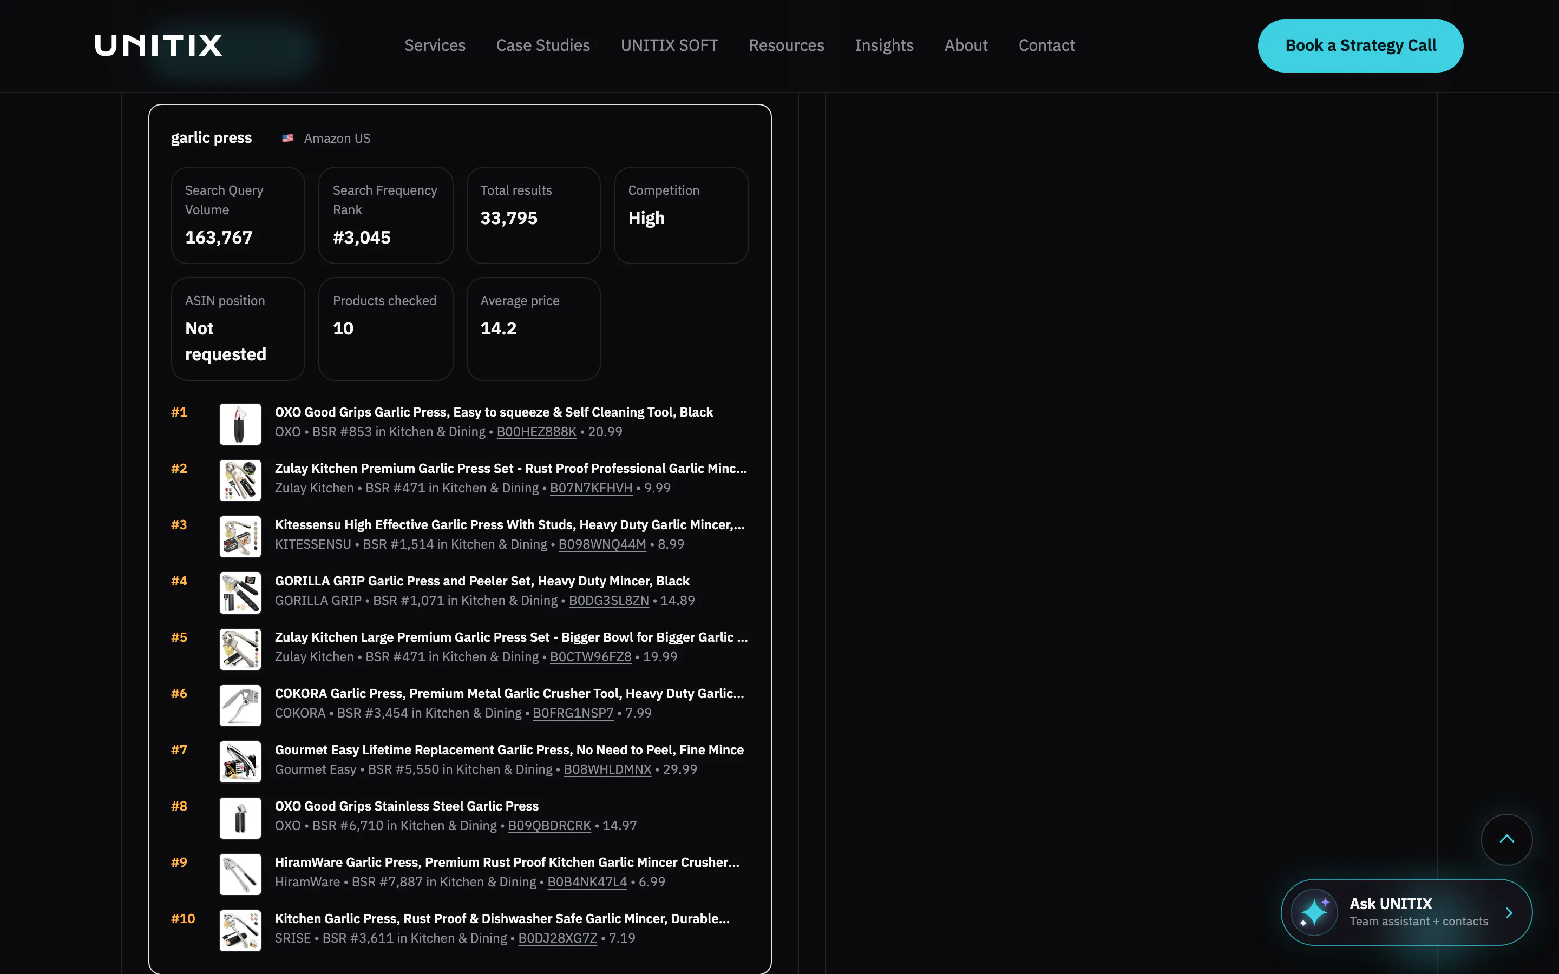Click the Zulay Kitchen Large set thumbnail
Image resolution: width=1559 pixels, height=974 pixels.
(x=240, y=649)
